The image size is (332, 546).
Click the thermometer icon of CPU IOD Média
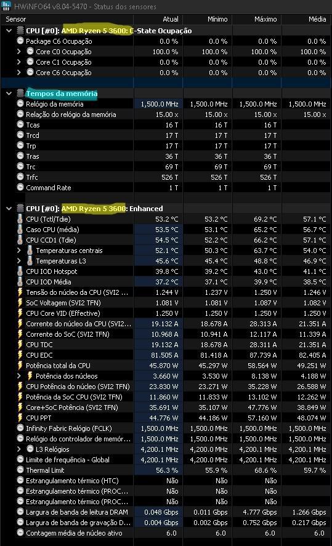coord(20,282)
